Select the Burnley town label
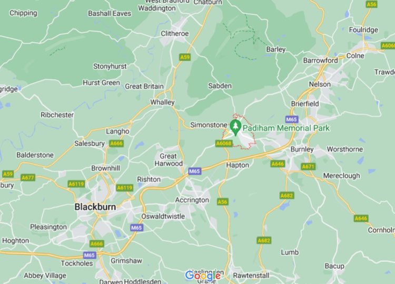 302,149
